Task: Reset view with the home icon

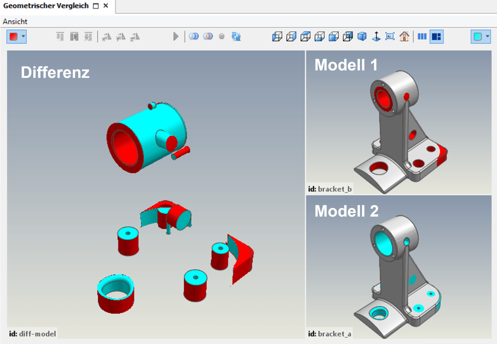Action: point(404,37)
